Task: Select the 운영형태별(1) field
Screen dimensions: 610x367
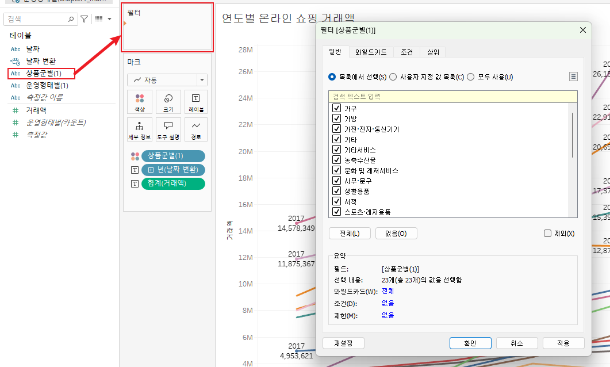Action: [47, 85]
